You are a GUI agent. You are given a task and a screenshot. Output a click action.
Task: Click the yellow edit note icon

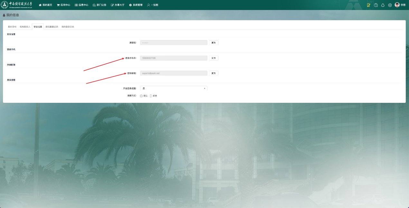tap(369, 5)
